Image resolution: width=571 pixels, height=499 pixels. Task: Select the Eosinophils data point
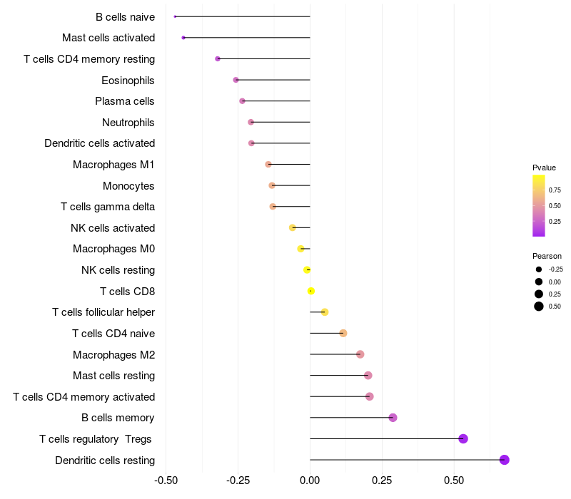tap(236, 80)
